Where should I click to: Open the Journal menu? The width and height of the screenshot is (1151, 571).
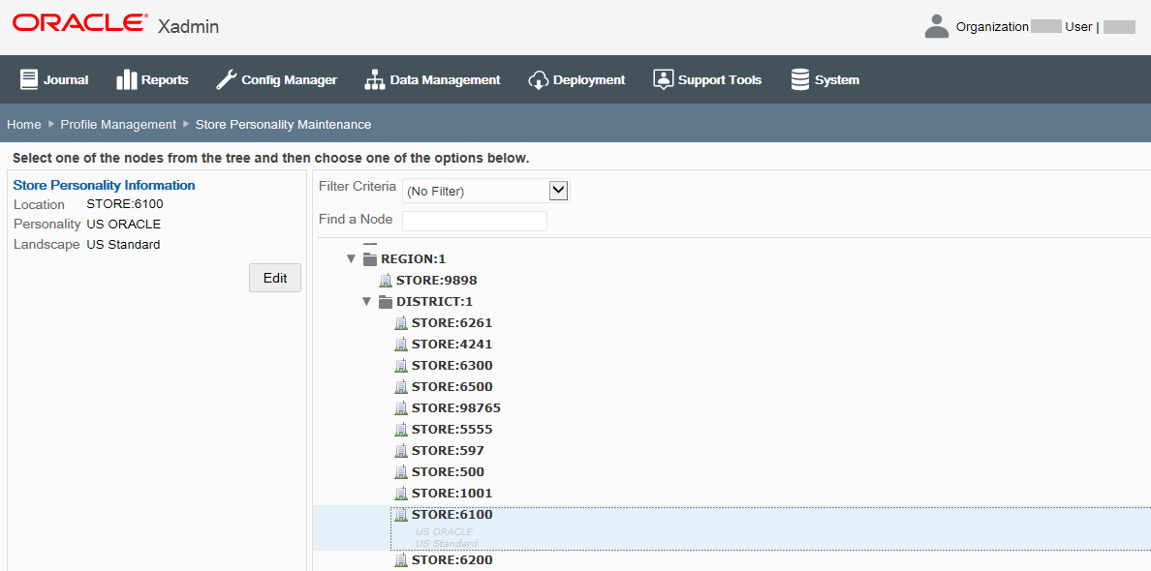coord(54,80)
